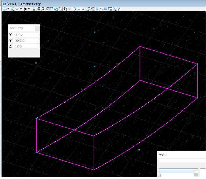Click the View Next arrow icon
206x179 pixels.
[83, 9]
